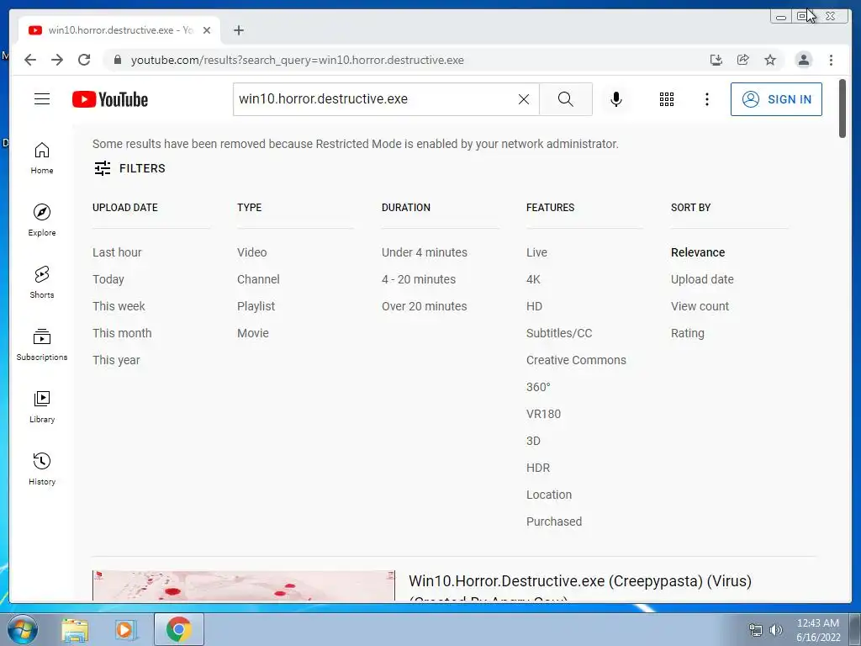Enable Location feature filter
This screenshot has height=646, width=861.
[x=548, y=495]
